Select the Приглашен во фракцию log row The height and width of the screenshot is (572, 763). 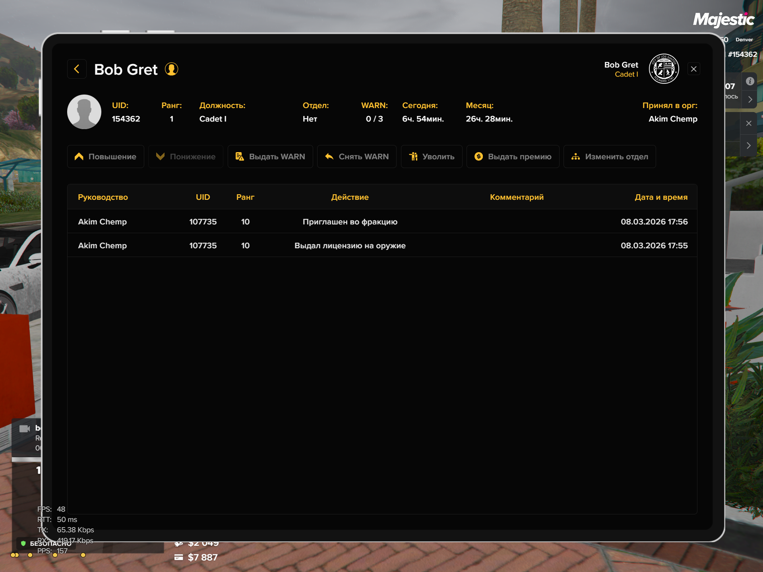[350, 222]
